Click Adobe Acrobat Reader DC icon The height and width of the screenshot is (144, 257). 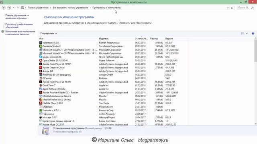(41, 92)
